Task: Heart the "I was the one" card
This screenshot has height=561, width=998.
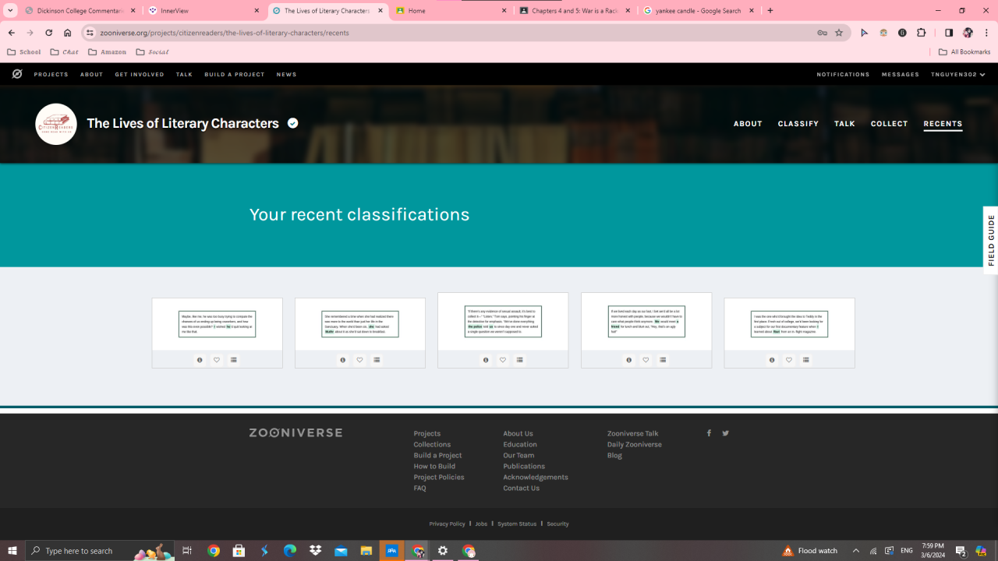Action: point(789,360)
